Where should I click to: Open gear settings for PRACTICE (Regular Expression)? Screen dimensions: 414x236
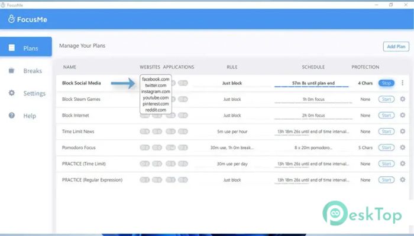click(x=402, y=179)
